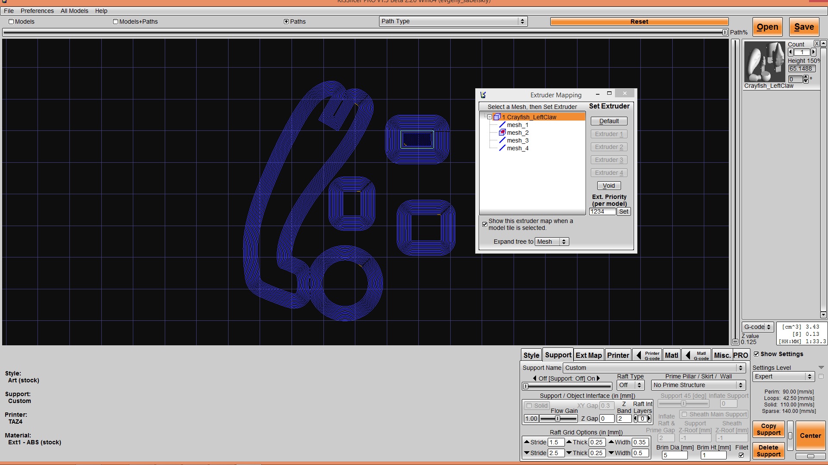Click the Support On right arrow
This screenshot has width=828, height=465.
(x=598, y=378)
